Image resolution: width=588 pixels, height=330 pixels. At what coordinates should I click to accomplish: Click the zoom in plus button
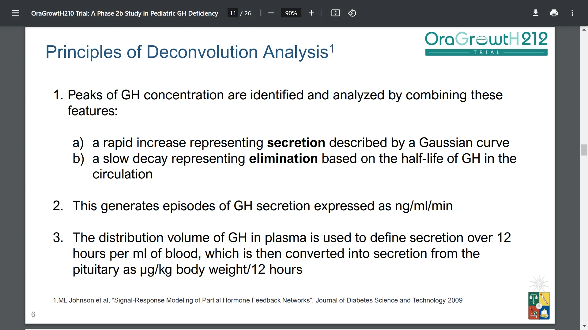(x=311, y=13)
